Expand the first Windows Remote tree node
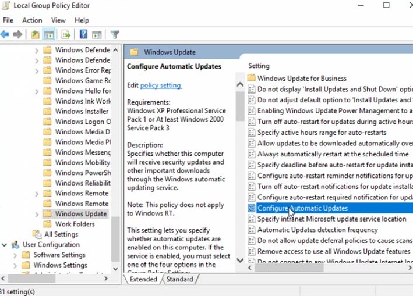Screen dimensions: 413x296 (37, 194)
